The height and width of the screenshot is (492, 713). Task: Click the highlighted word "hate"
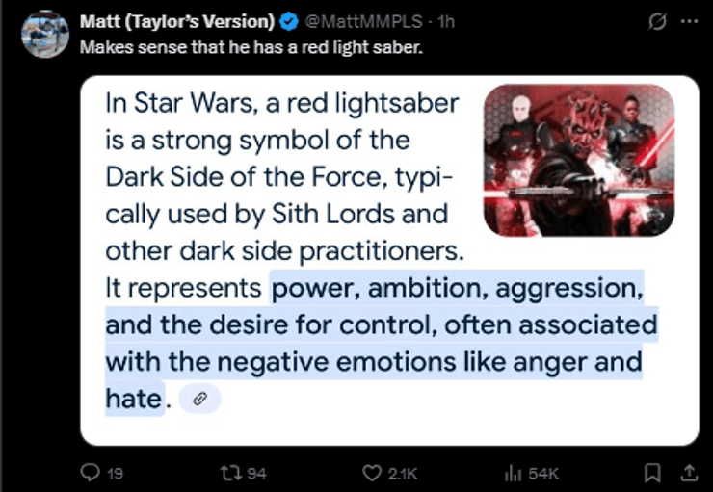coord(131,397)
